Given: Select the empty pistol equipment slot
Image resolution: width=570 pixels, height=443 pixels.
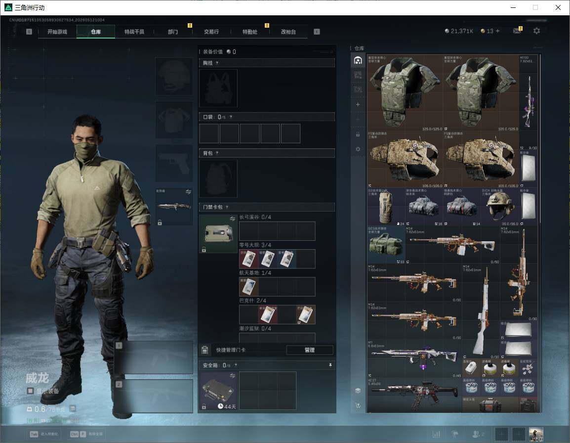Looking at the screenshot, I should pos(174,163).
